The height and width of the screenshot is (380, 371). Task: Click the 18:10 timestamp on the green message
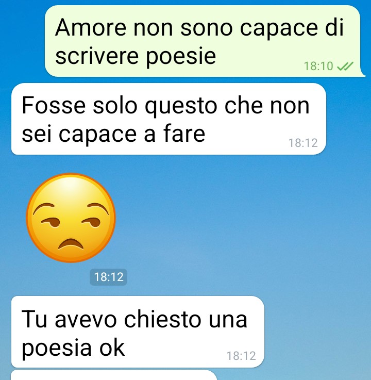(x=318, y=66)
